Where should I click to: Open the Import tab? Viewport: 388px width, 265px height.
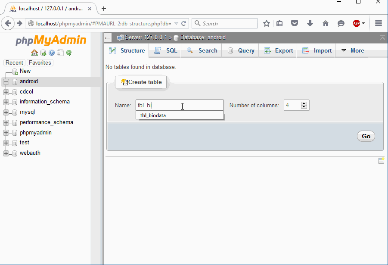click(317, 50)
